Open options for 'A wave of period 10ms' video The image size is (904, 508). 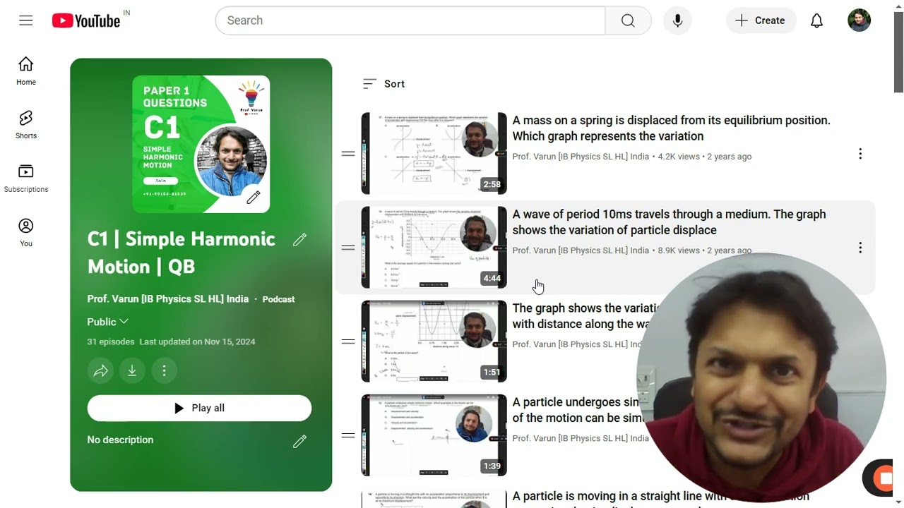click(x=860, y=248)
